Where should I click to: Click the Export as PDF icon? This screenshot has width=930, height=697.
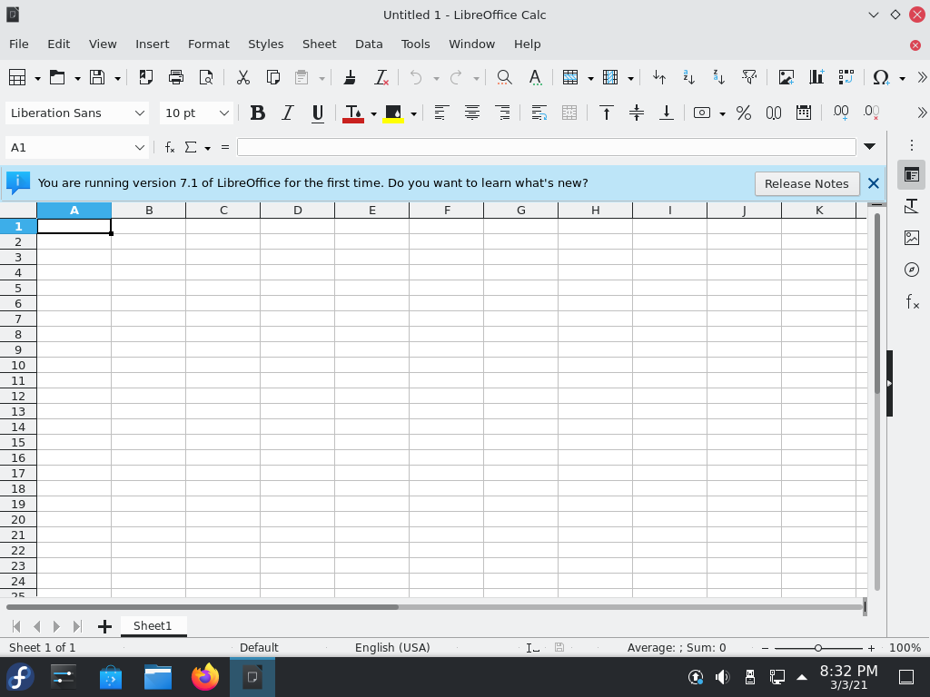146,77
